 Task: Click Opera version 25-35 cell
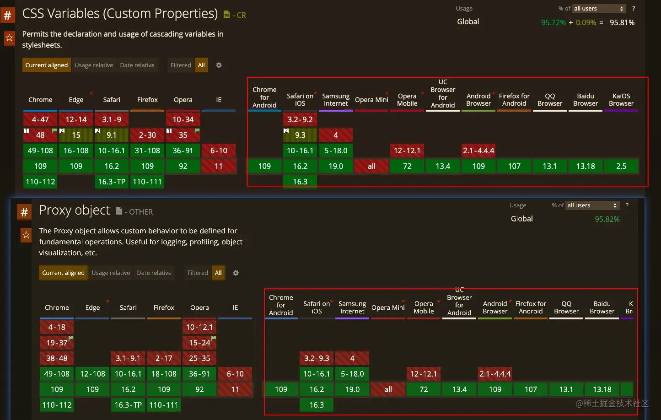(x=199, y=358)
